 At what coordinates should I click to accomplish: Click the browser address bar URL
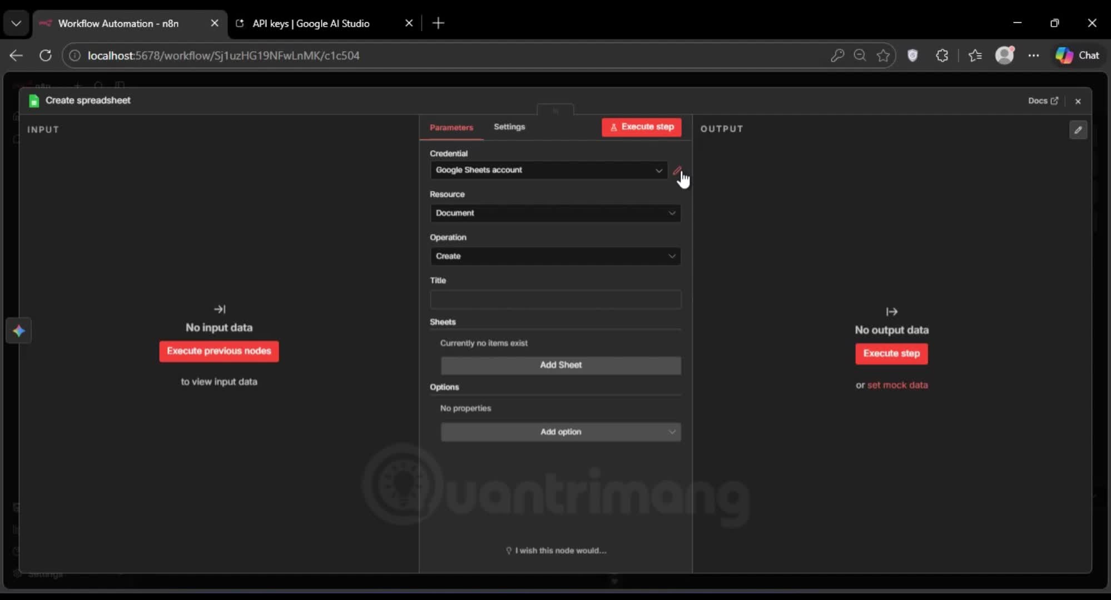click(224, 56)
